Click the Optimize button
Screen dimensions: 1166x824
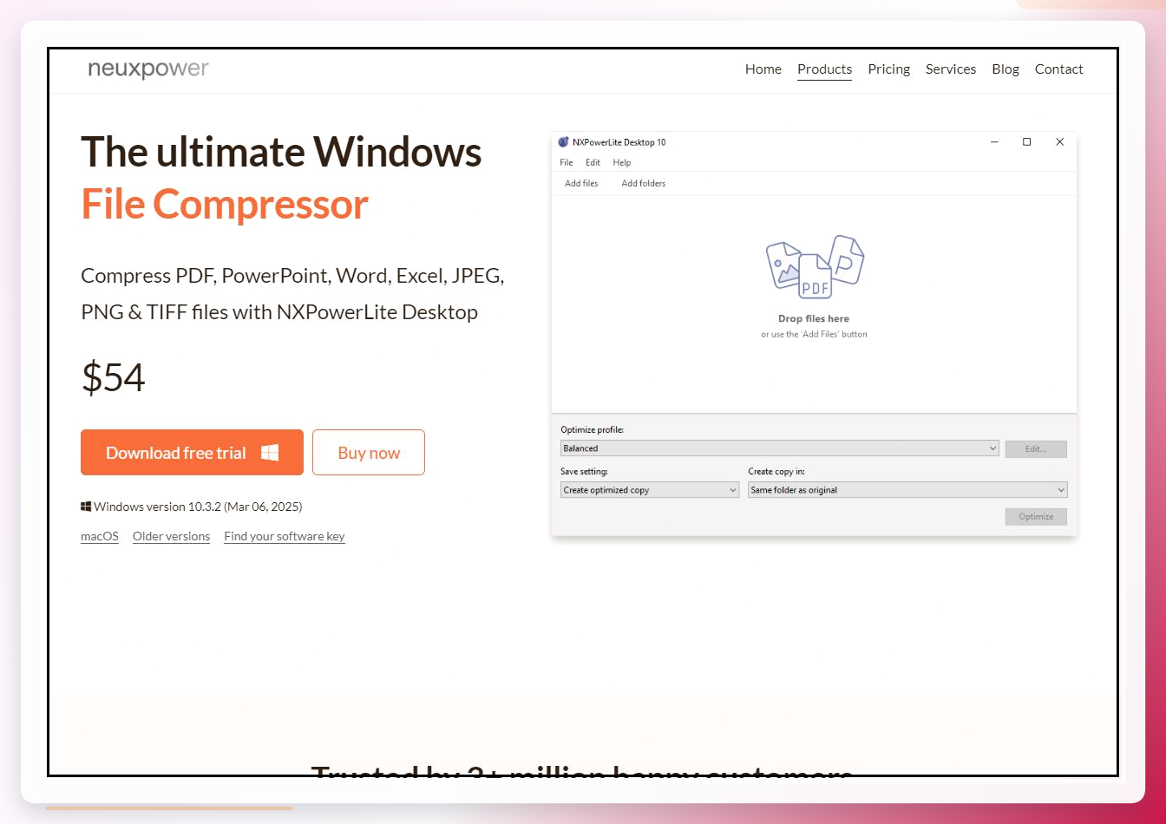[x=1036, y=517]
